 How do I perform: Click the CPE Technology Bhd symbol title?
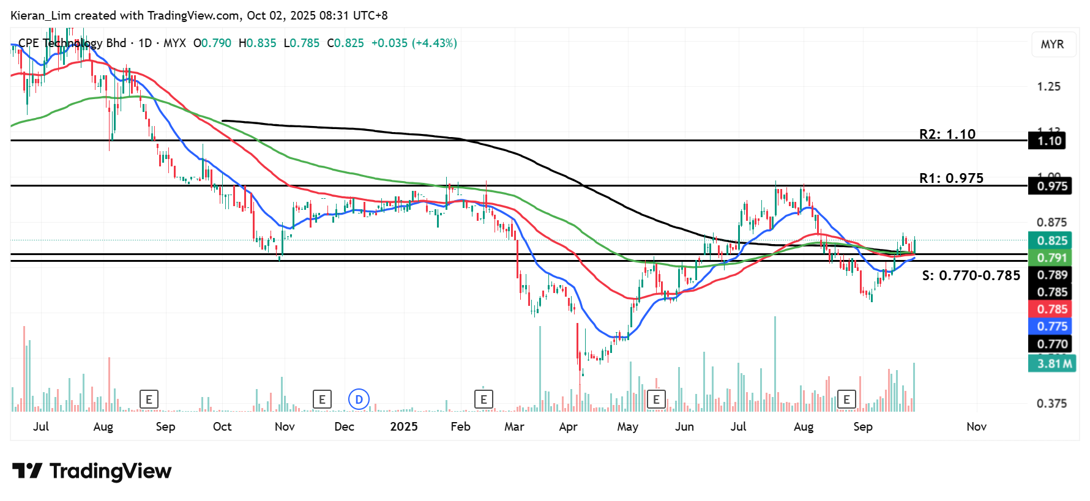click(x=72, y=43)
